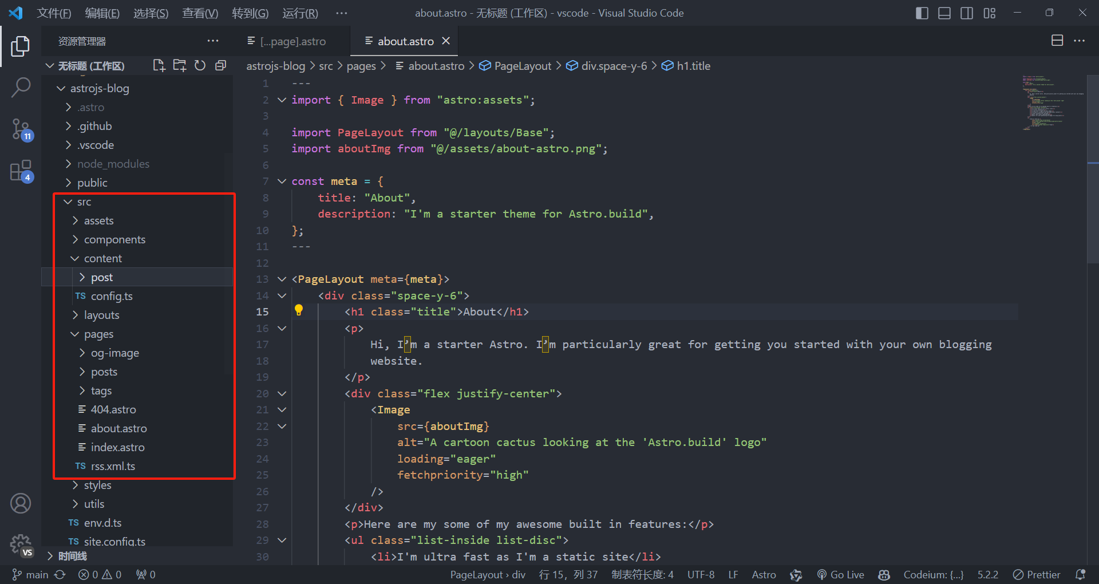Open the Accounts icon in activity bar

21,503
